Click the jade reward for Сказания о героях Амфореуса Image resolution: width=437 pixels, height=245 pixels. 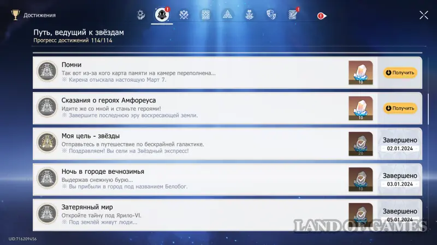(361, 108)
